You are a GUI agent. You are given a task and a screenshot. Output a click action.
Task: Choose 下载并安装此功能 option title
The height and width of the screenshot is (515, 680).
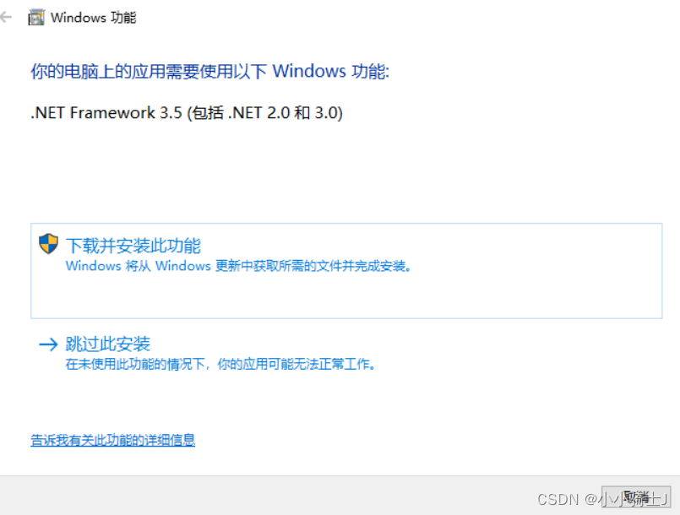pyautogui.click(x=133, y=246)
